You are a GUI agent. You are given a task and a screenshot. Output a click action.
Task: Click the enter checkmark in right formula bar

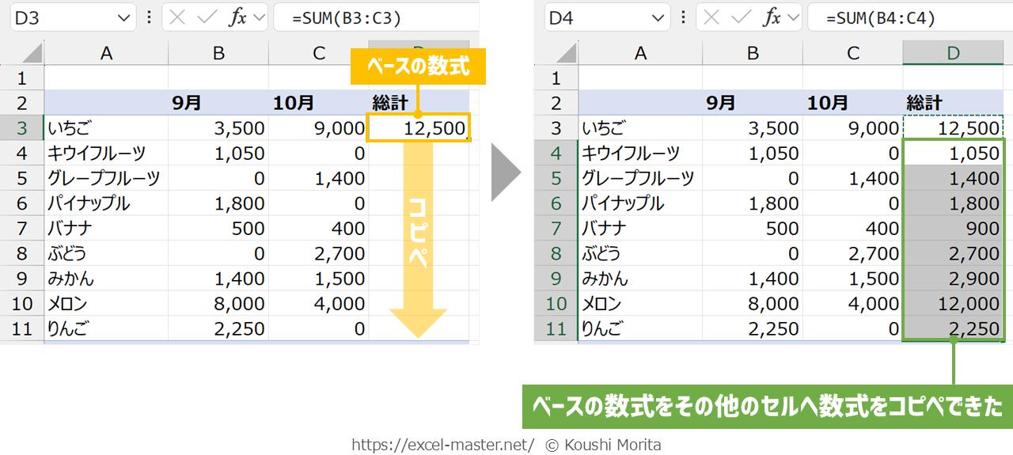tap(742, 18)
